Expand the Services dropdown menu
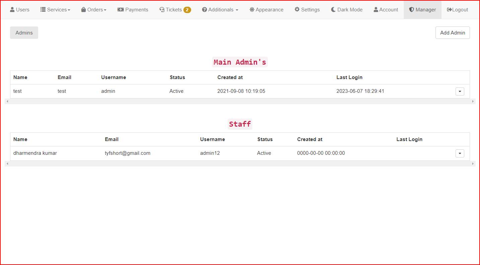The width and height of the screenshot is (480, 265). [55, 10]
